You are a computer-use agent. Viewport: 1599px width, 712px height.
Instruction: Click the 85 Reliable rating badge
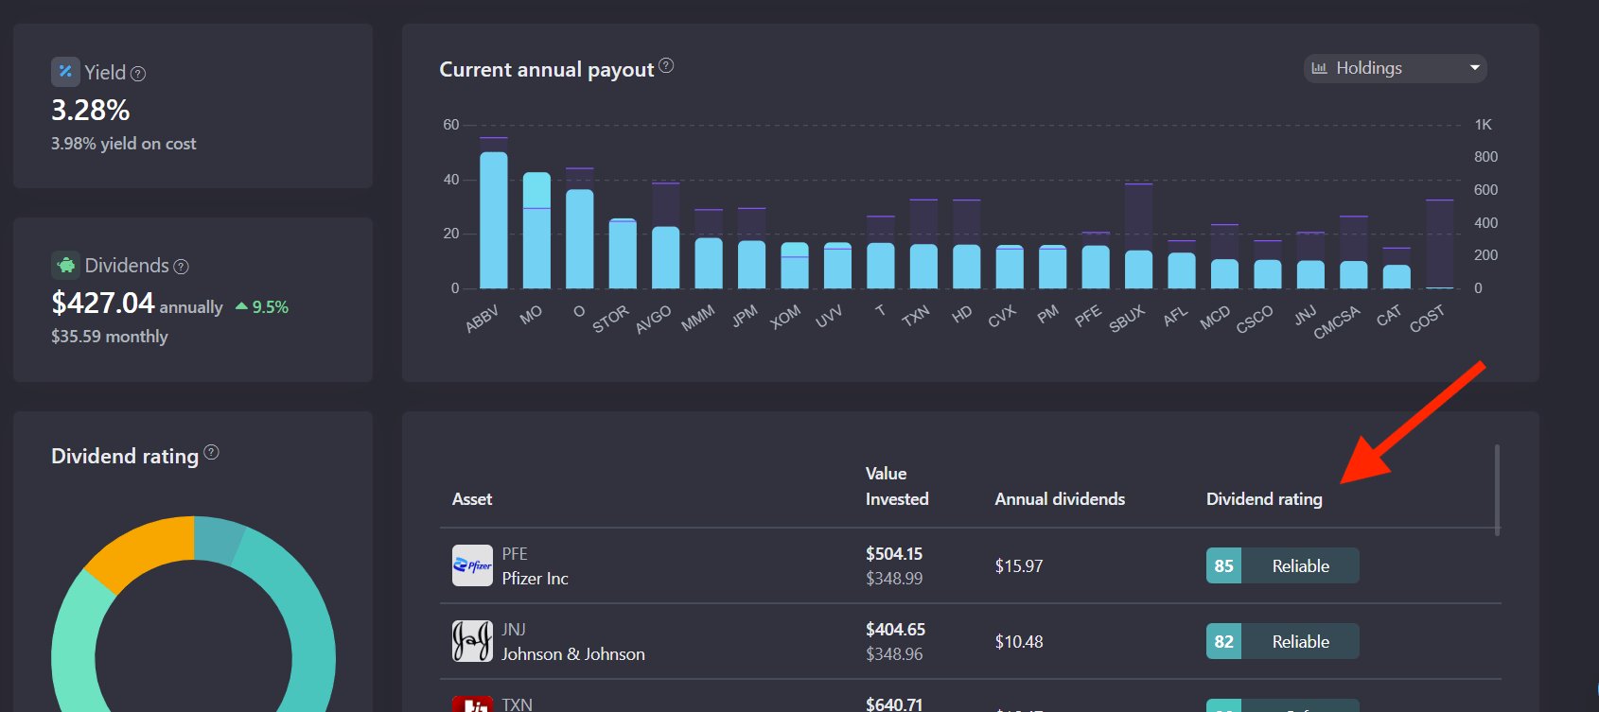[x=1282, y=565]
